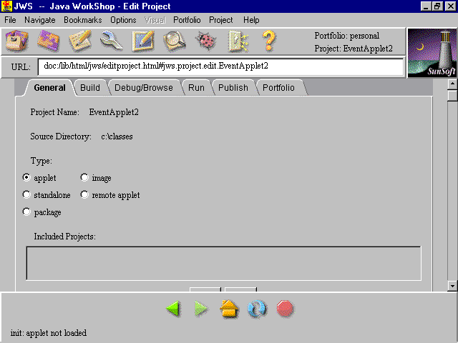The height and width of the screenshot is (343, 458).
Task: Go forward with the green right arrow
Action: coord(201,309)
